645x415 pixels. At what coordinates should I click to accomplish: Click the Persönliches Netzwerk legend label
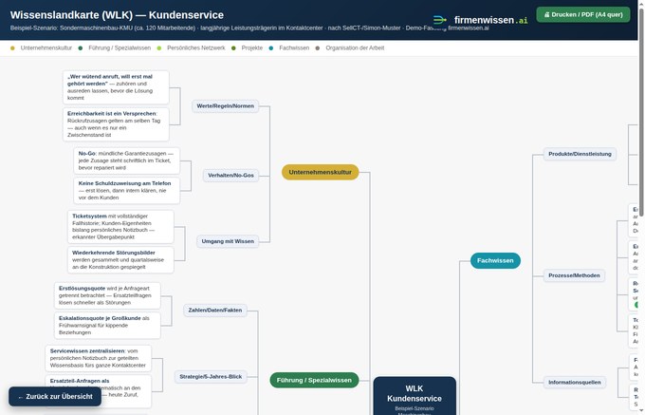[195, 48]
